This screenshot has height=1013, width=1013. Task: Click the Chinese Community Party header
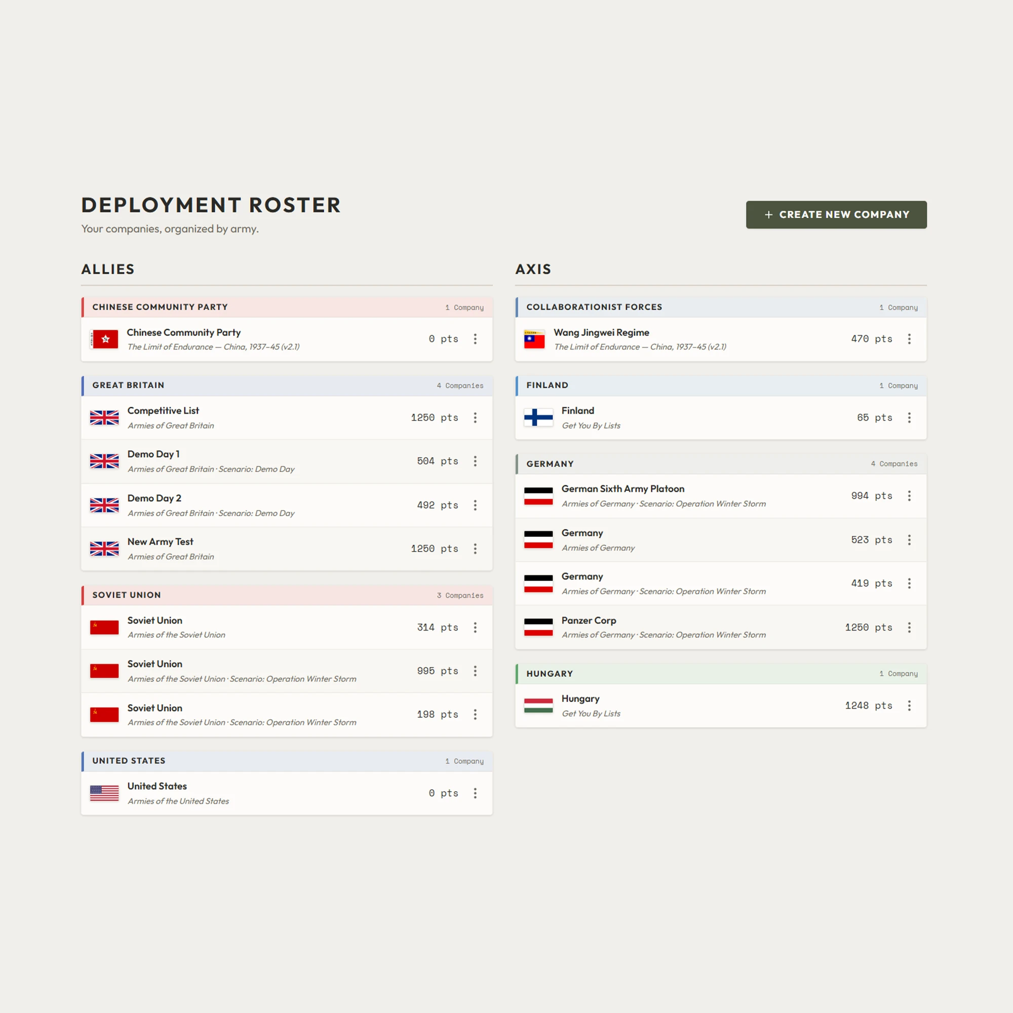click(287, 307)
